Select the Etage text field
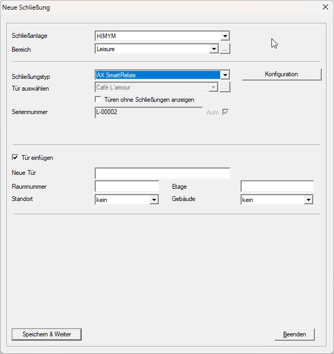334x354 pixels. [x=277, y=187]
